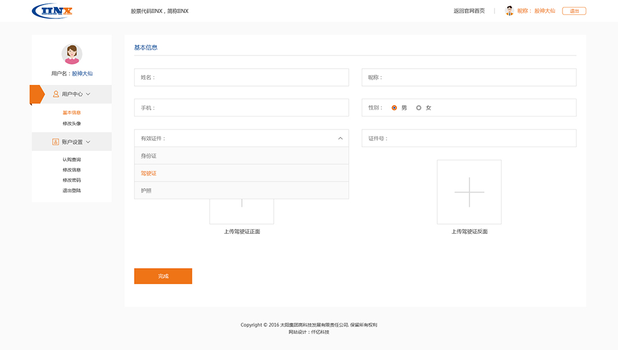
Task: Pick the highlighted 驾驶证 option
Action: click(241, 173)
